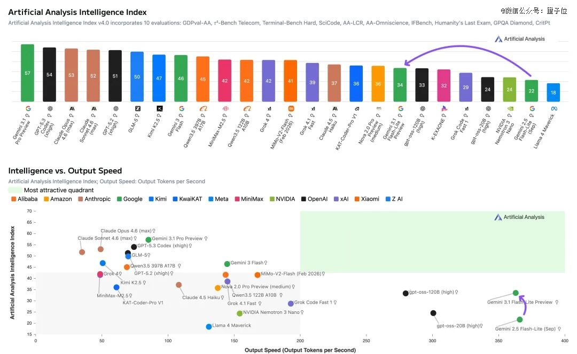This screenshot has height=354, width=577.
Task: Select the Gemini 3.1 Pro Preview bar scoring 57
Action: [x=28, y=73]
